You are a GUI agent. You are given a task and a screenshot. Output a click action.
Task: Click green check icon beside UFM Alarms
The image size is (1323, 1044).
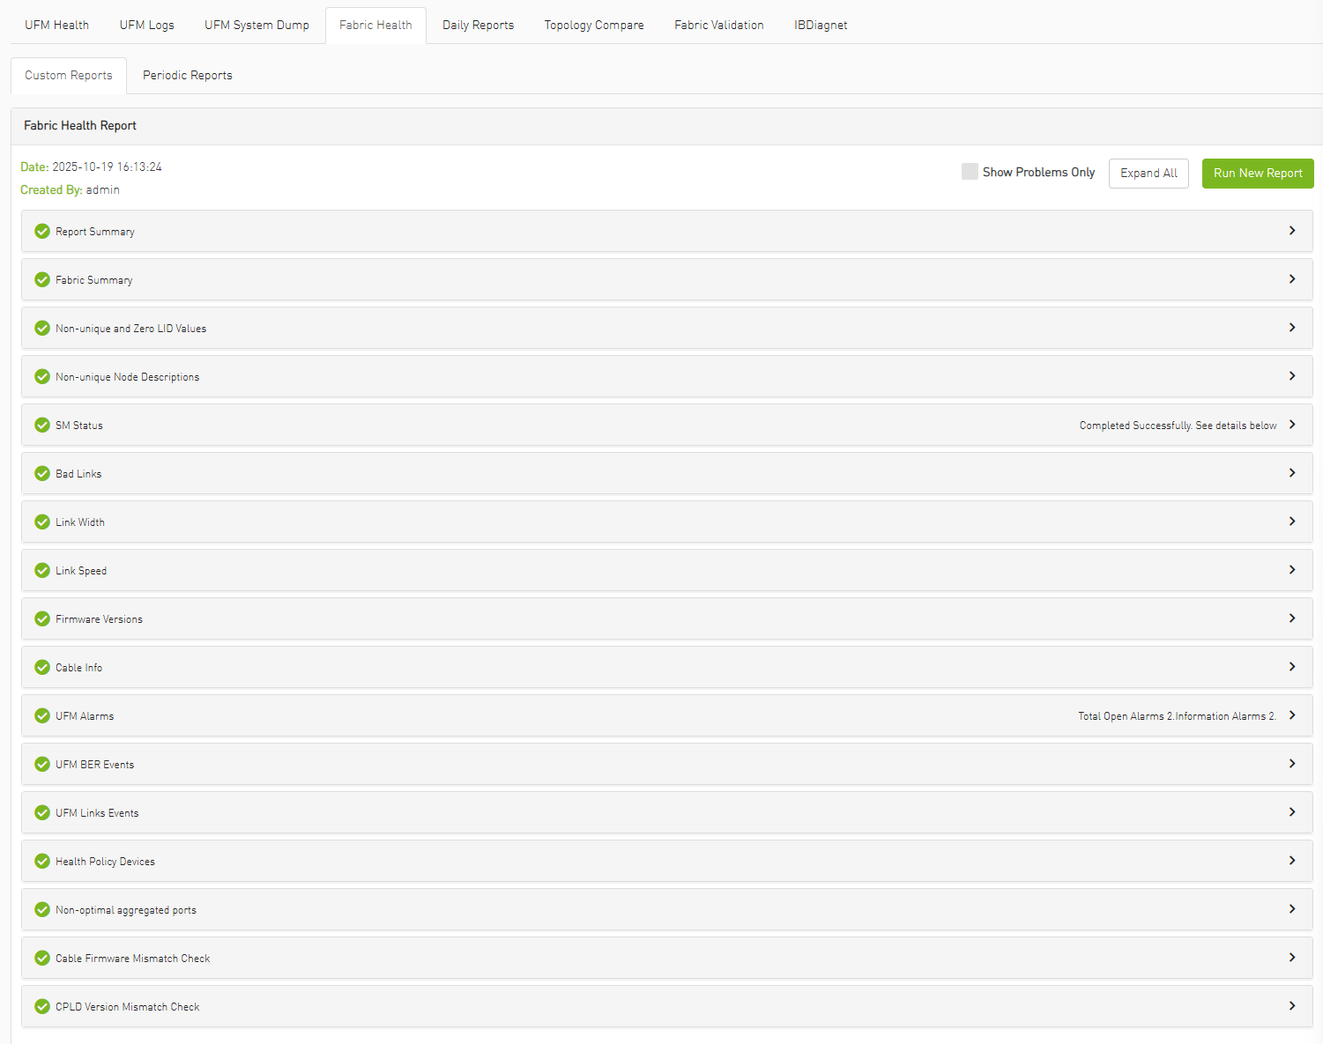tap(42, 715)
